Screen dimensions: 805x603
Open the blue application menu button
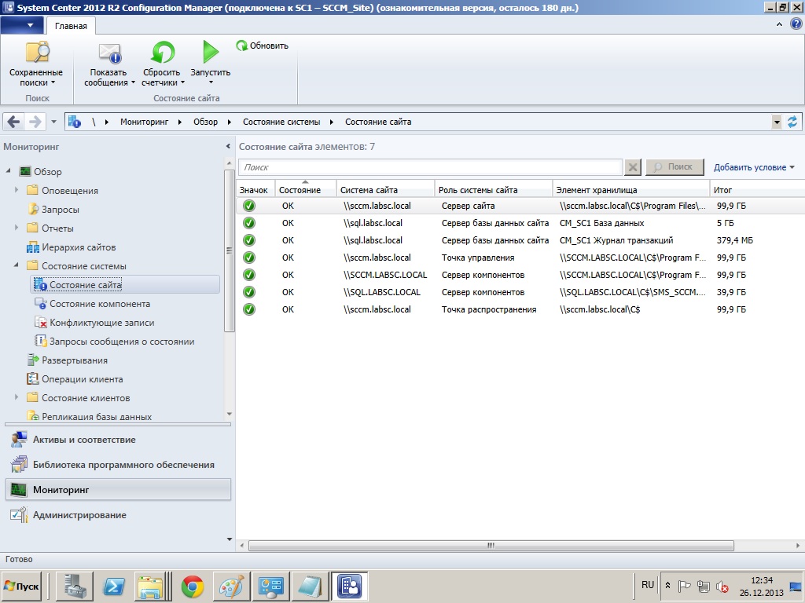[x=21, y=25]
